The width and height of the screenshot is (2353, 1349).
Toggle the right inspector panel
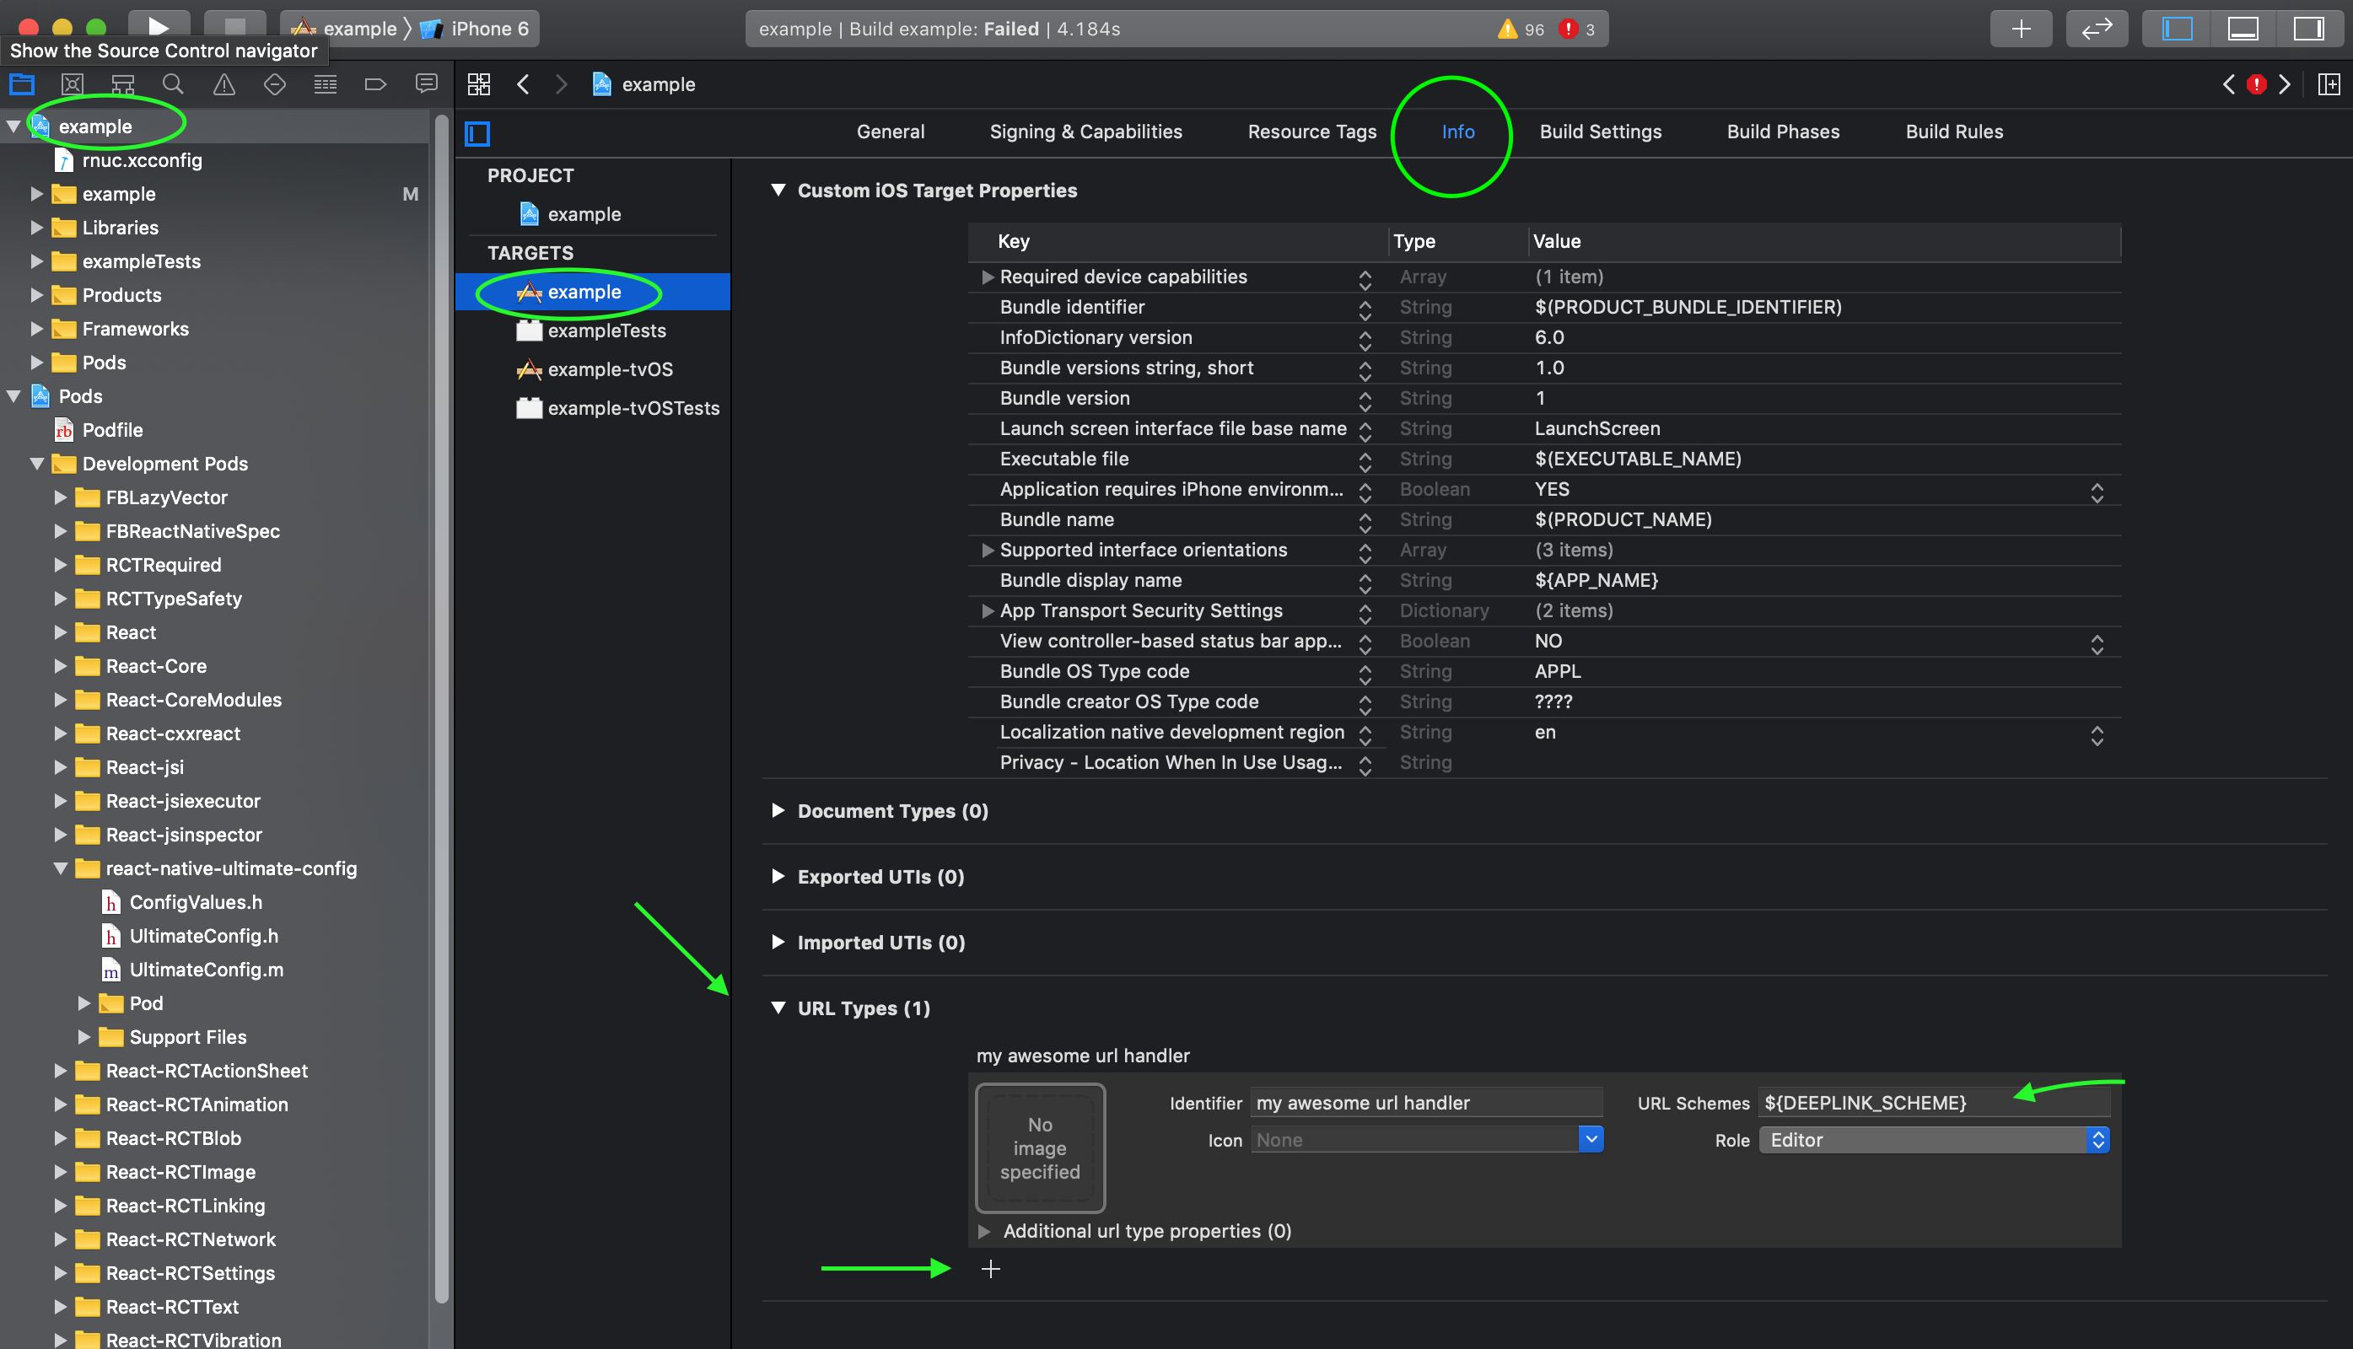click(2308, 28)
